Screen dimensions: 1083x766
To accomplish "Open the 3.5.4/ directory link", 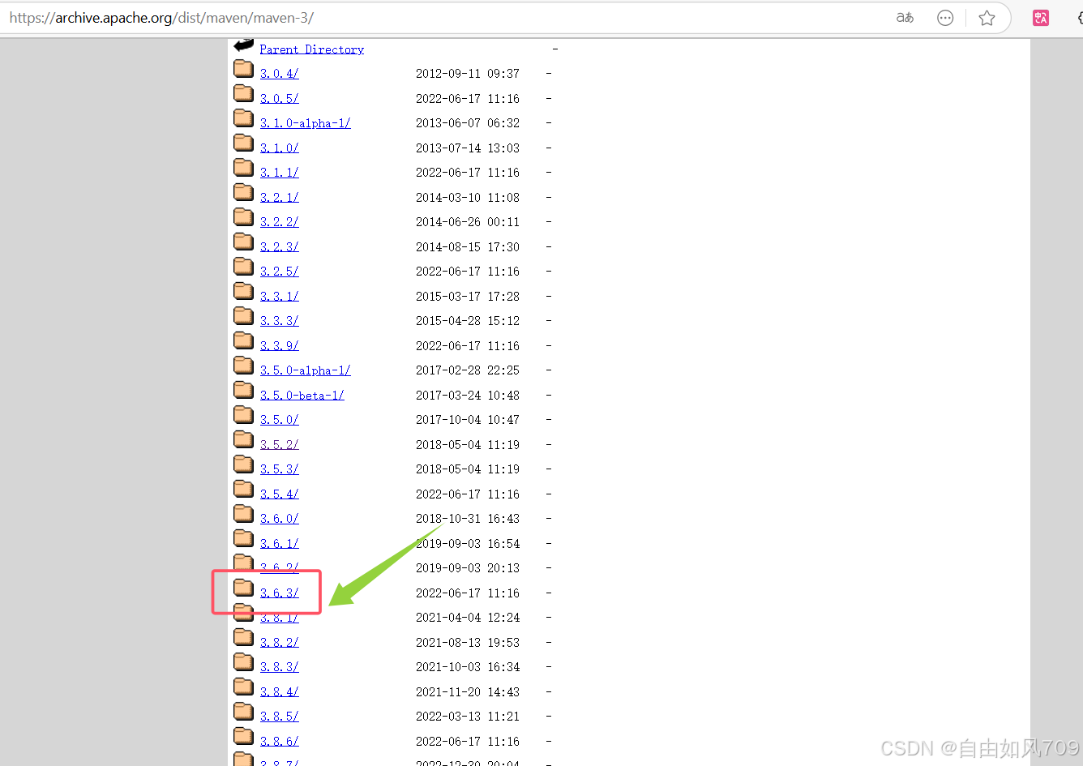I will (x=280, y=494).
